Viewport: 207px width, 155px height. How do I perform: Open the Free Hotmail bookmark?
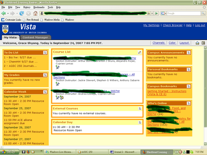click(x=31, y=20)
